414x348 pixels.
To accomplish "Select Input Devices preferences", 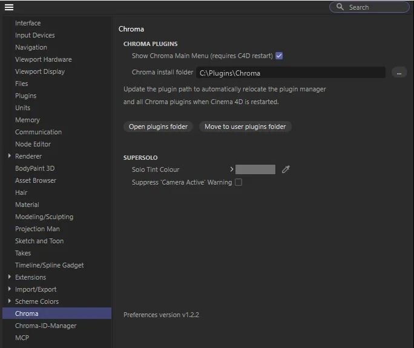I will [x=35, y=35].
